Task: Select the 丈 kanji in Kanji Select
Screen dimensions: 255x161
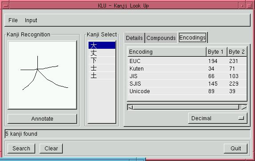Action: (x=102, y=53)
